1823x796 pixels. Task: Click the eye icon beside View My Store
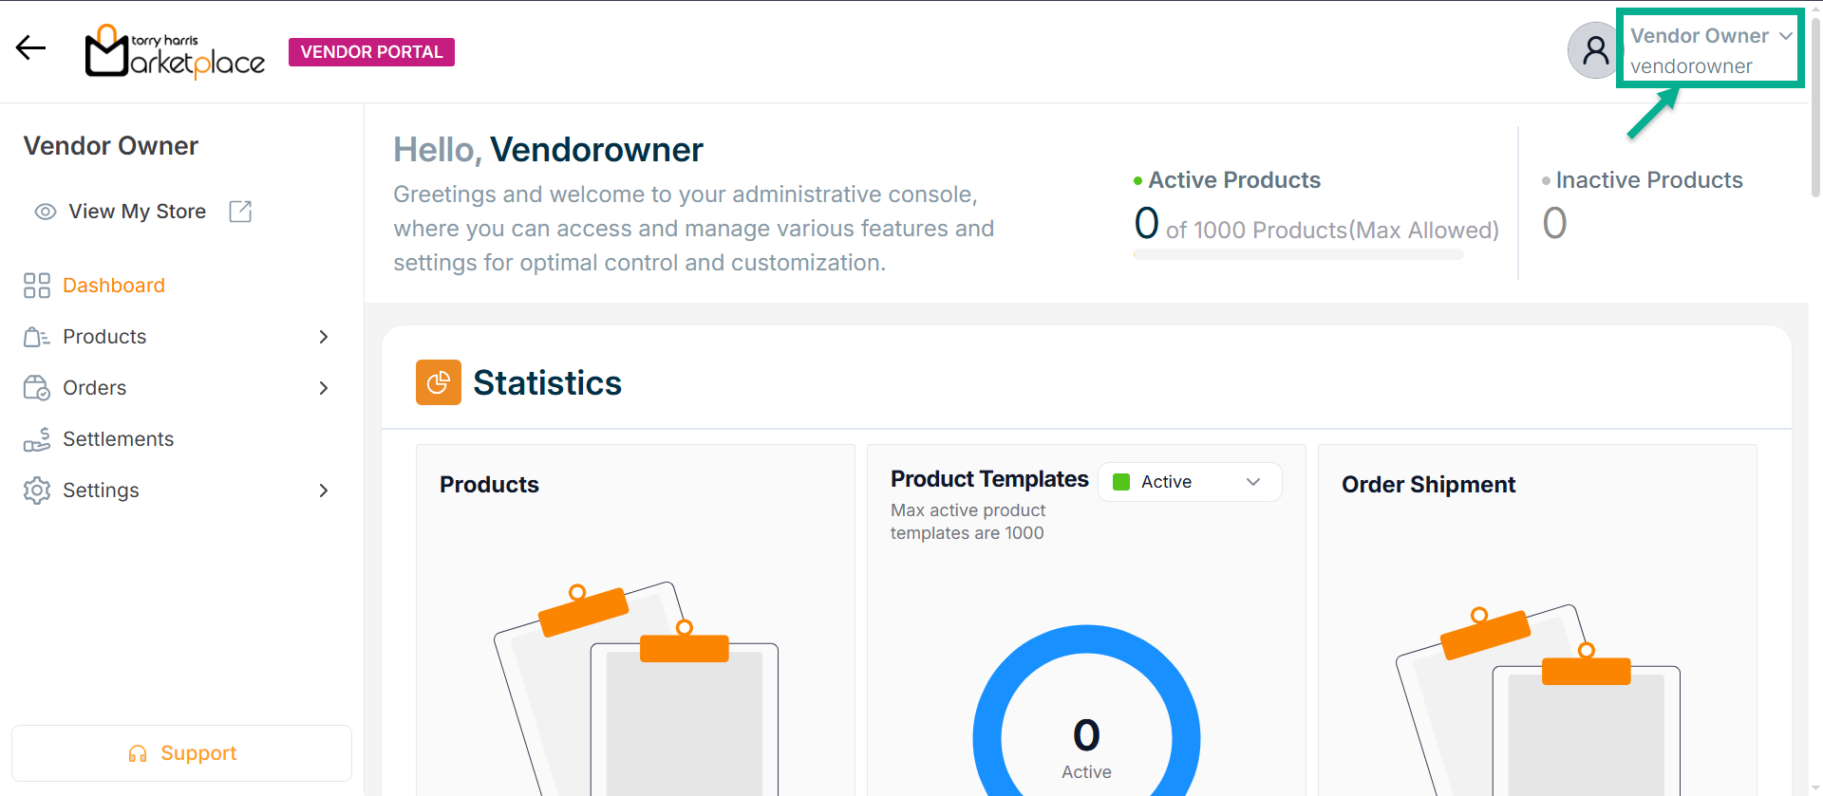45,212
